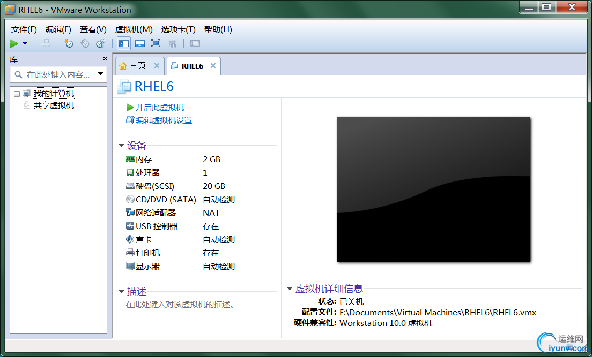The width and height of the screenshot is (592, 357).
Task: Revert to snapshot using the revert icon
Action: pos(84,43)
